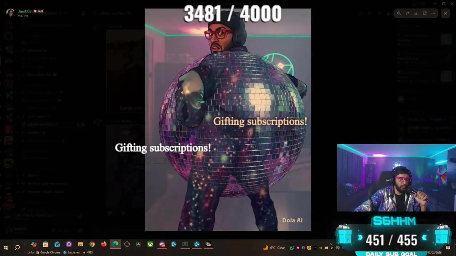Forward the image using the arrow icon

(x=408, y=13)
